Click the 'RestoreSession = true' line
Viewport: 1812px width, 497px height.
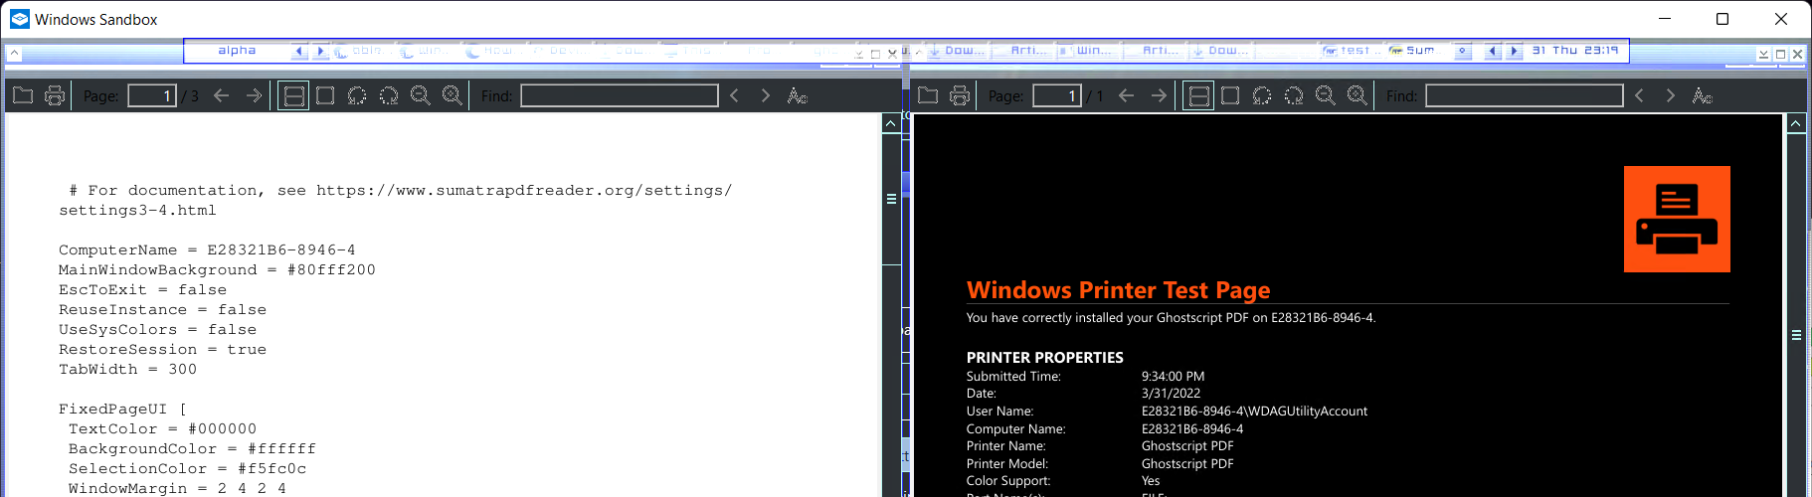tap(162, 350)
